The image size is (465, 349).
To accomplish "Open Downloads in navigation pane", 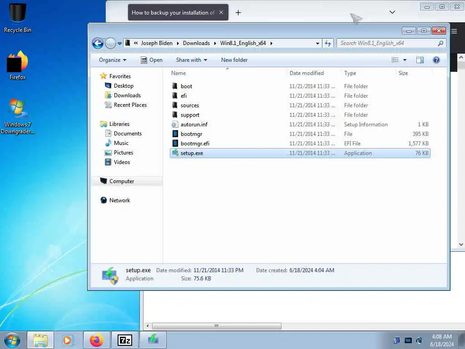I will click(x=123, y=95).
